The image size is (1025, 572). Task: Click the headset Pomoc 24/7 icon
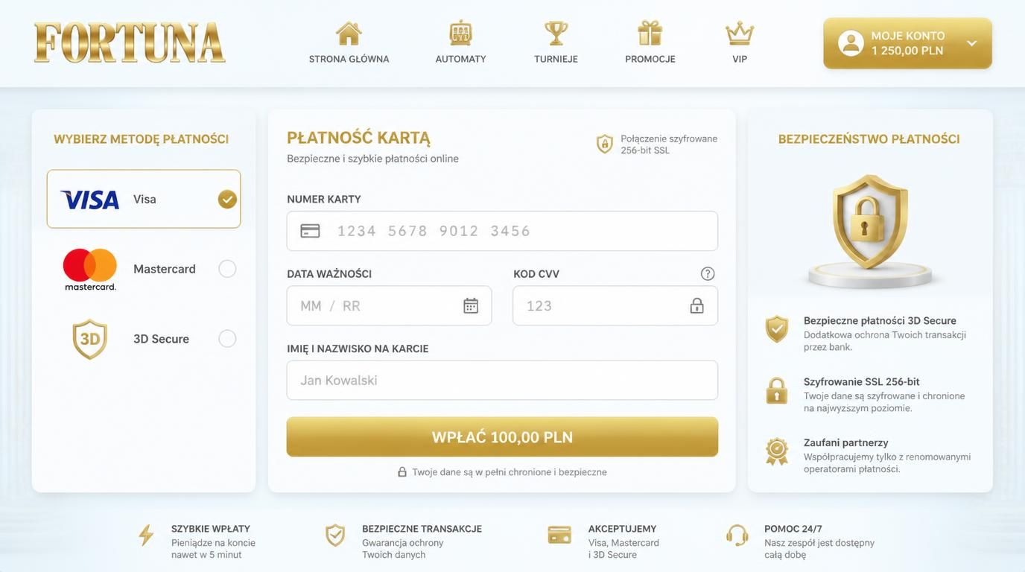click(737, 536)
